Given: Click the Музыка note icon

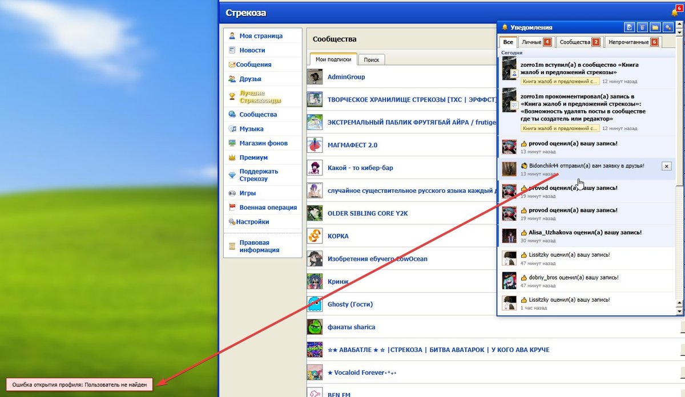Looking at the screenshot, I should coord(232,129).
